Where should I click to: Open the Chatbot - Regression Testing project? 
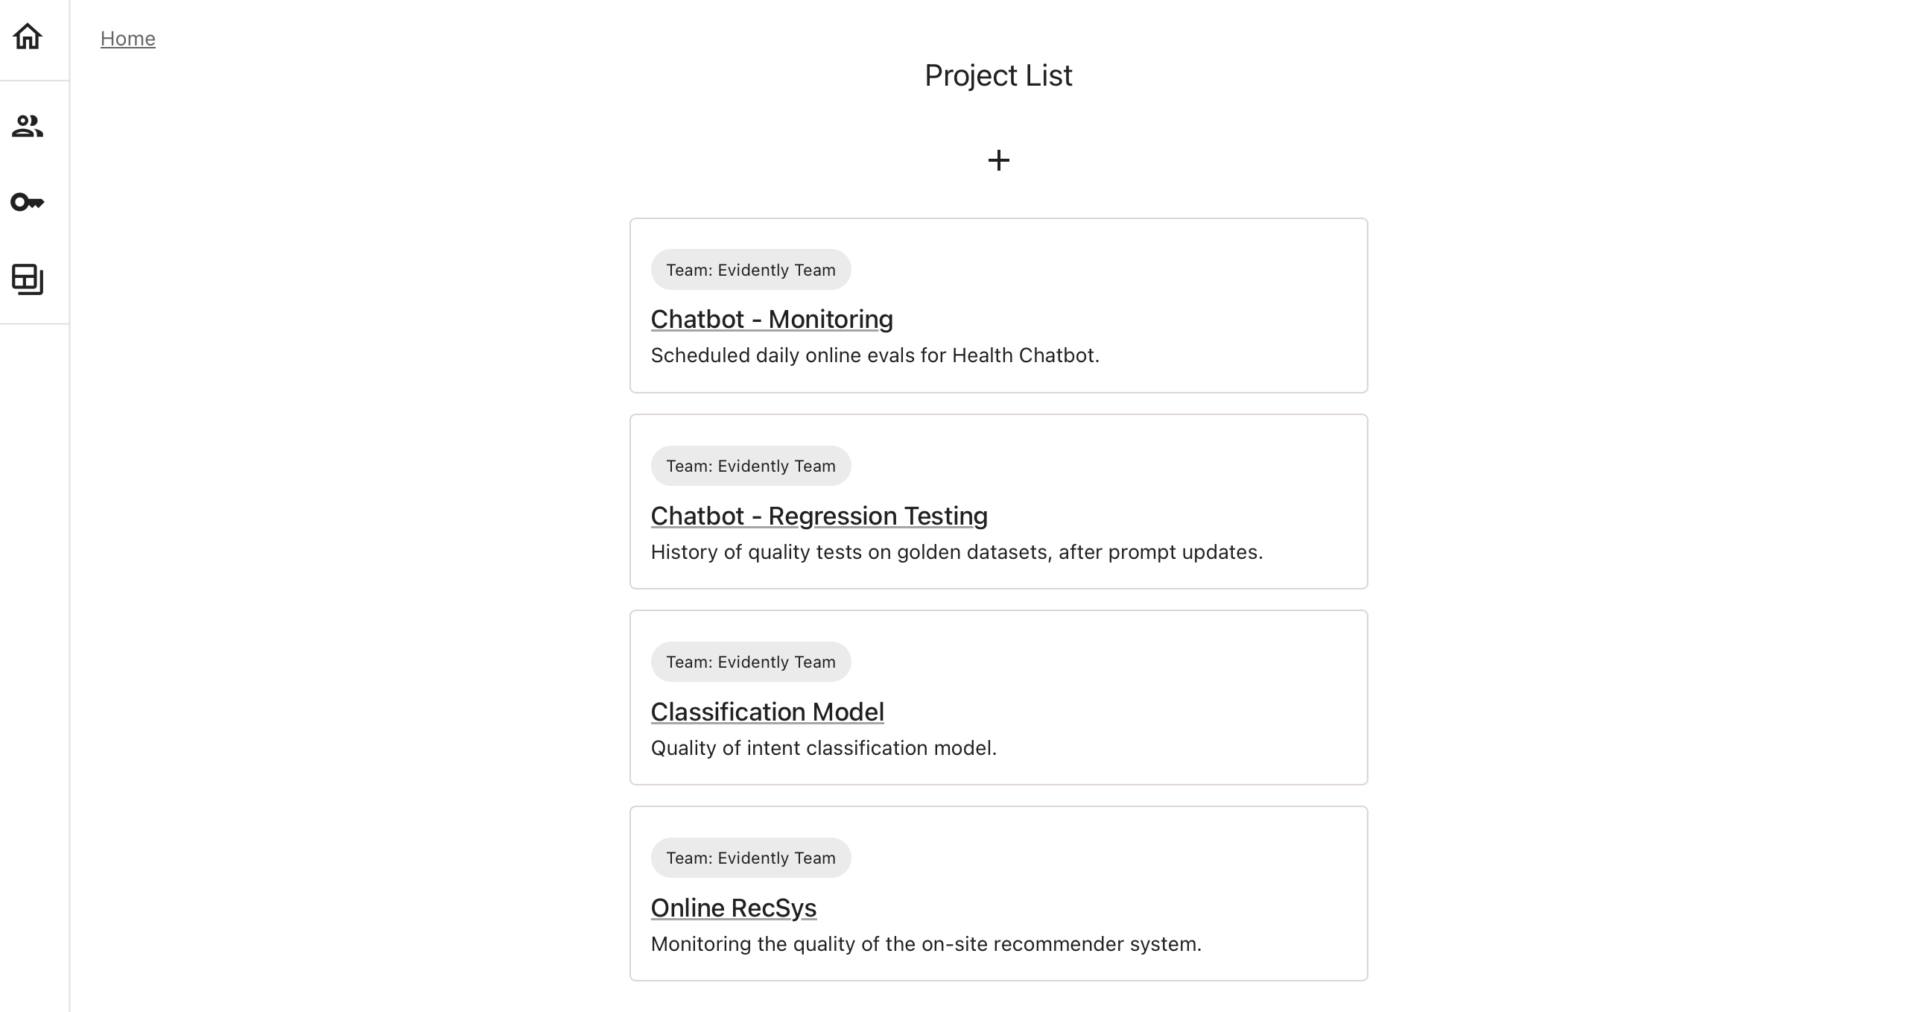tap(819, 516)
